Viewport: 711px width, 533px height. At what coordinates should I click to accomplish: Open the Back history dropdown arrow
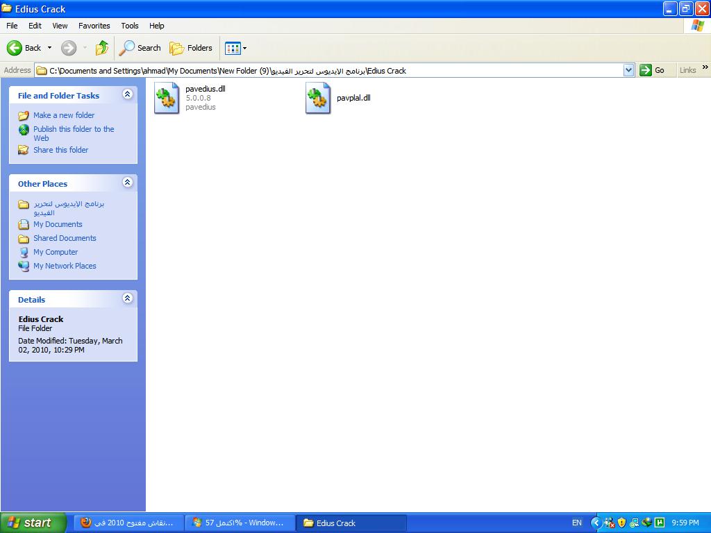pos(49,48)
